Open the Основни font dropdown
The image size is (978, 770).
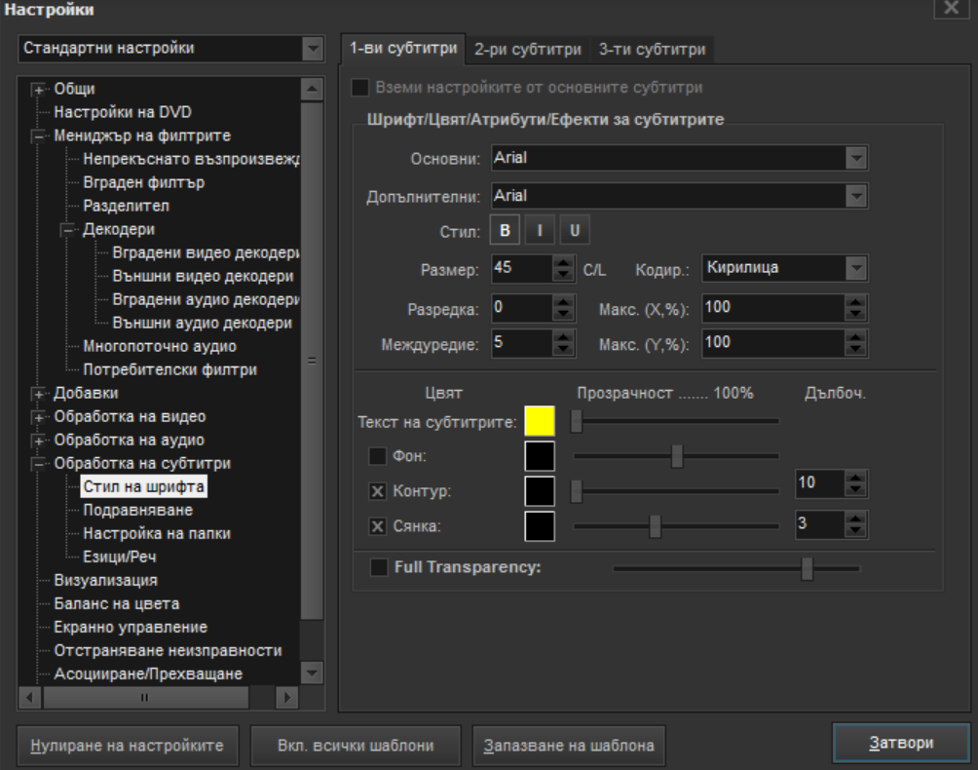855,158
